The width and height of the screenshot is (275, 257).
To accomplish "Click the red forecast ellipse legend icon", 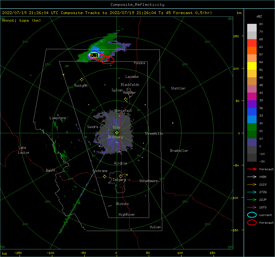I will [252, 222].
